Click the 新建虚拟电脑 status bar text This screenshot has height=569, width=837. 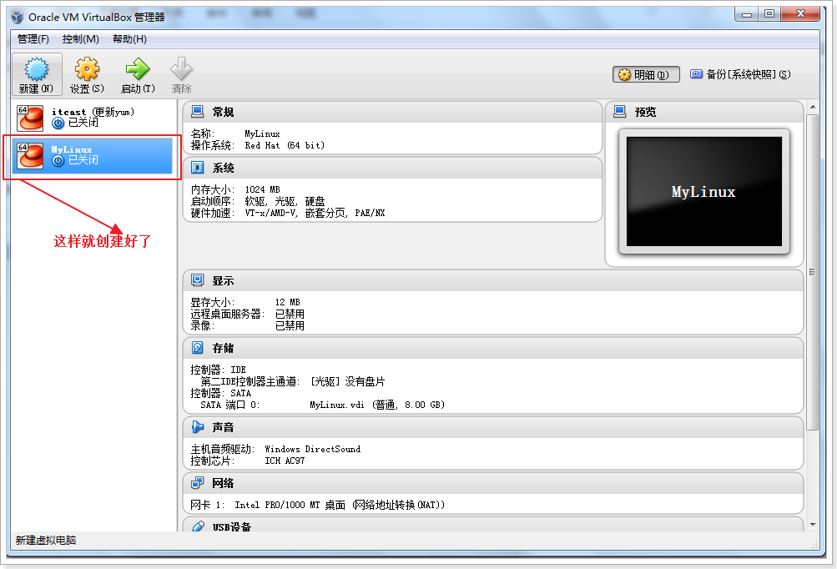(x=46, y=540)
